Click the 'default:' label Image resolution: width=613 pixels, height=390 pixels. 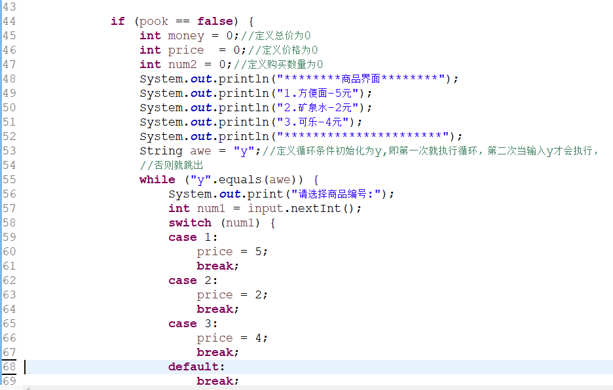196,367
